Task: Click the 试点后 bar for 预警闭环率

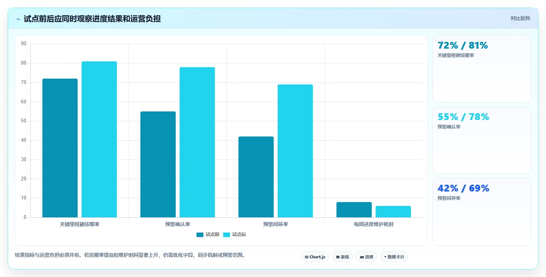Action: (295, 151)
